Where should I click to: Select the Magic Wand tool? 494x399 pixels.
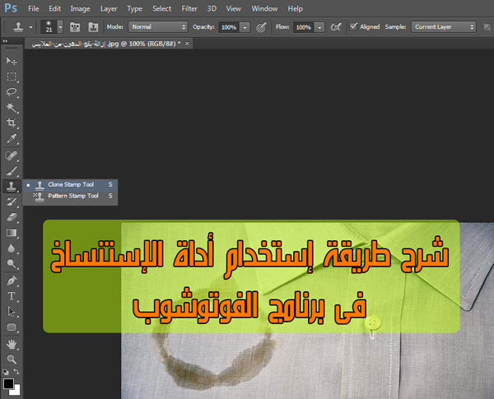click(x=12, y=108)
